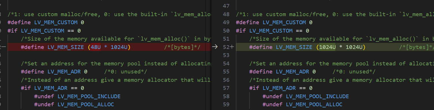Click LV_MEM_POOL_ALLOC in the left pane
434x110 pixels.
pyautogui.click(x=86, y=105)
